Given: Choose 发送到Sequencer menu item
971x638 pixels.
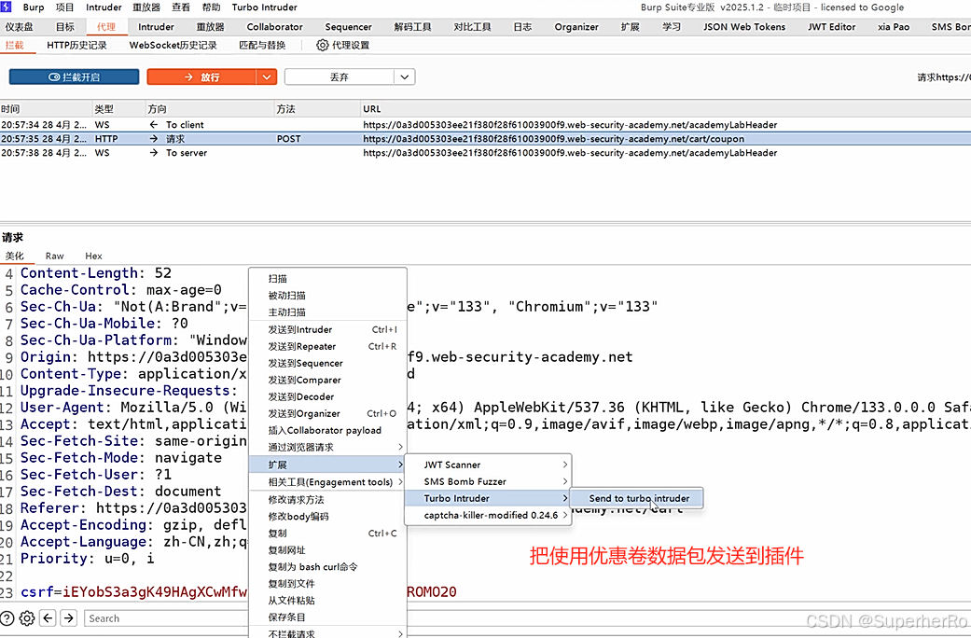Looking at the screenshot, I should pyautogui.click(x=328, y=363).
